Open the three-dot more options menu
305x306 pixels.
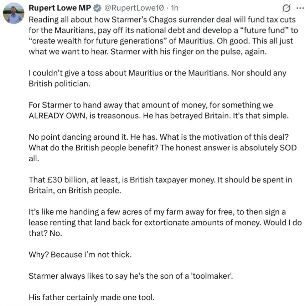pos(300,8)
